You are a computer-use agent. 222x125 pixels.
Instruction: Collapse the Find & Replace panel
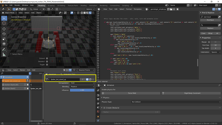click(201, 13)
